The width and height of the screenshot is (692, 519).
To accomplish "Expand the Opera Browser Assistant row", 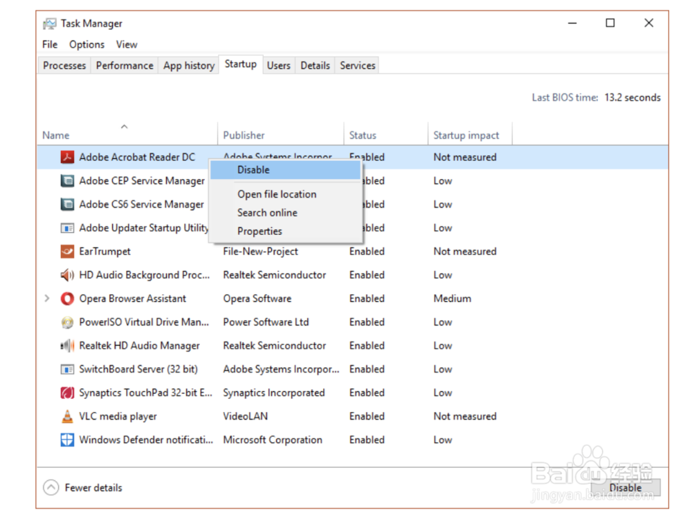I will [x=47, y=299].
